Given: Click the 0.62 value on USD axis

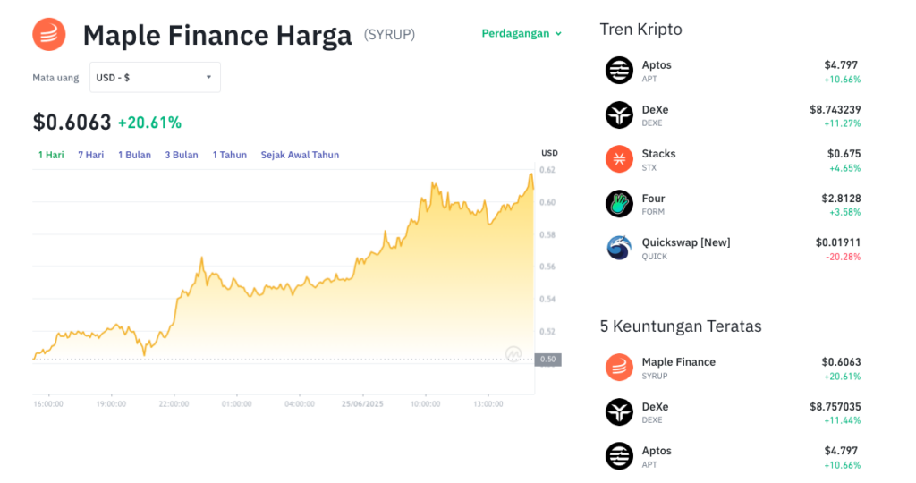Looking at the screenshot, I should [547, 170].
